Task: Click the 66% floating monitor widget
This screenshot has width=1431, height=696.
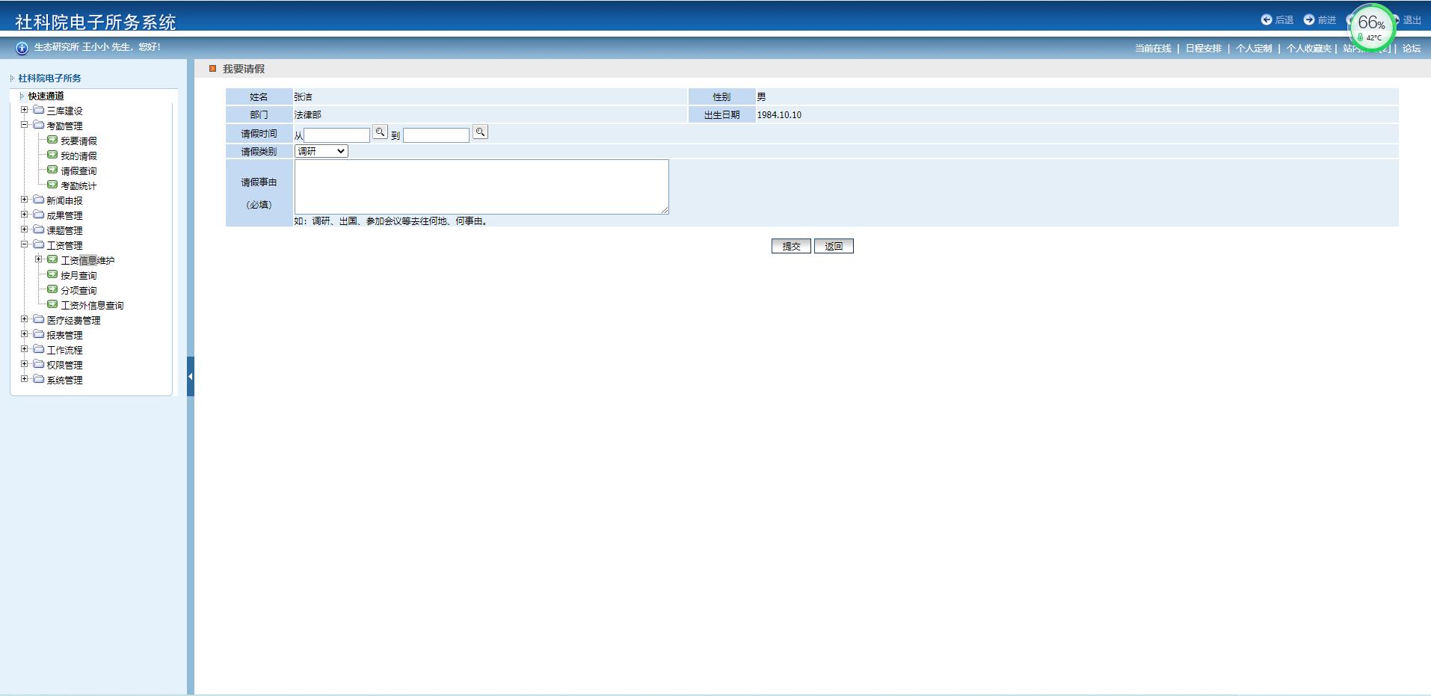Action: point(1371,28)
